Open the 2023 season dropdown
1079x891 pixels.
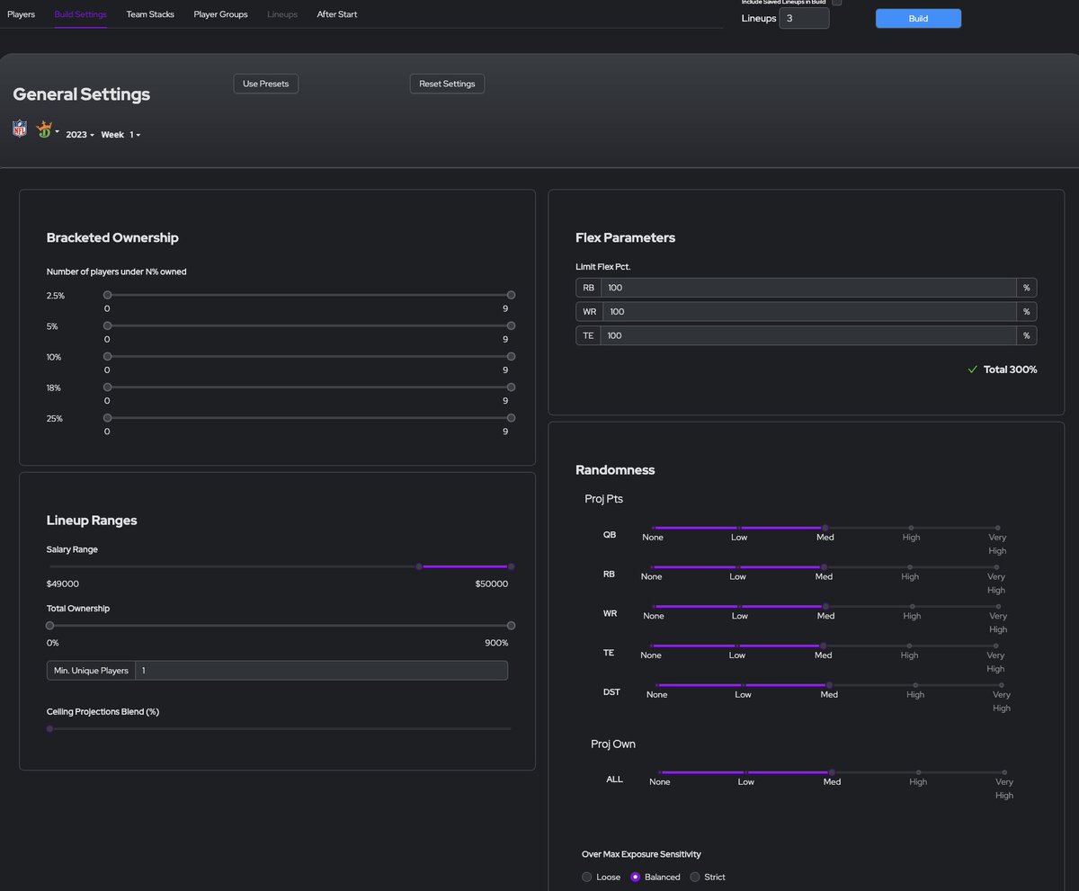[x=78, y=134]
